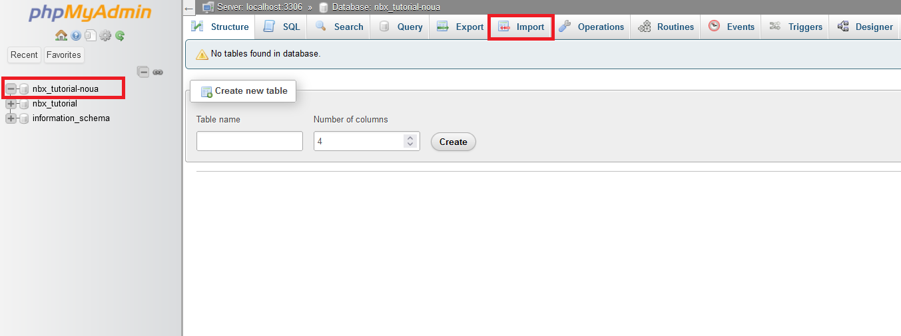Switch to the Operations tab
This screenshot has height=336, width=901.
click(591, 27)
